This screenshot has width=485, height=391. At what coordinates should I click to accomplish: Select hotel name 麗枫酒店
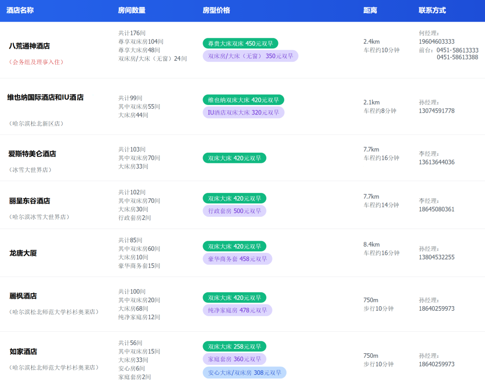23,296
